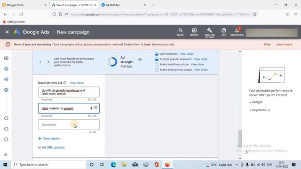Click the Ad strength help icon
Image resolution: width=301 pixels, height=169 pixels.
140,60
